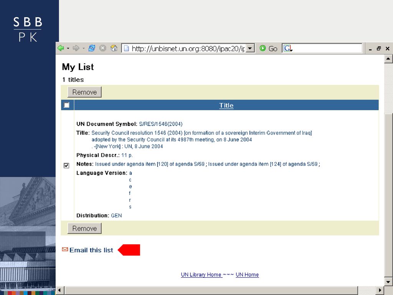Image resolution: width=393 pixels, height=295 pixels.
Task: Click the '1 titles' count text
Action: tap(73, 80)
